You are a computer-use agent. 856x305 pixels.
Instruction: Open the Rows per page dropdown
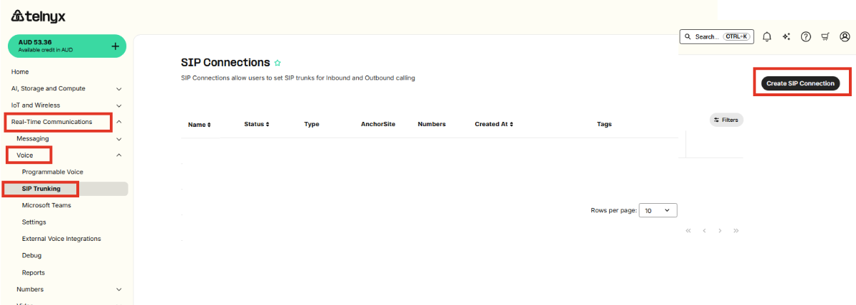[658, 210]
